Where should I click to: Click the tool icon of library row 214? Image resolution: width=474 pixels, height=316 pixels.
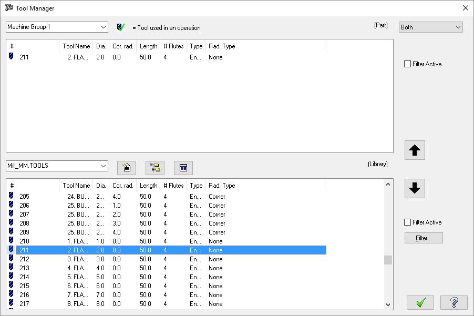click(11, 276)
